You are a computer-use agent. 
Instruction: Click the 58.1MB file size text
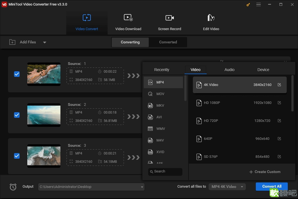(109, 80)
